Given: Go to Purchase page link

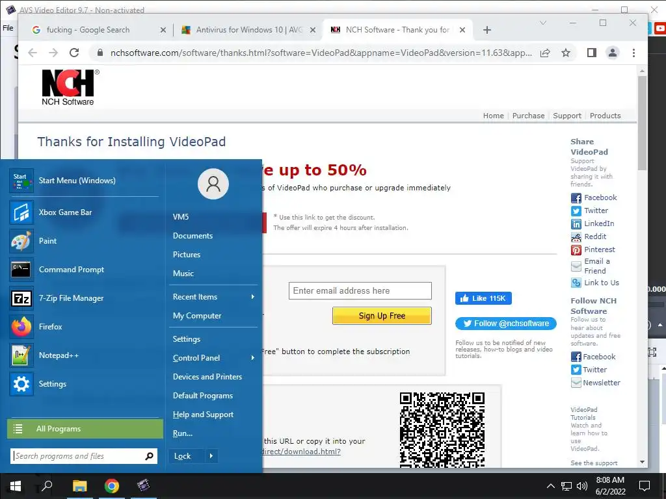Looking at the screenshot, I should pos(528,116).
